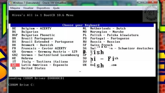
Task: Select Brazil Extended - Portuguese keyboard
Action: click(43, 42)
